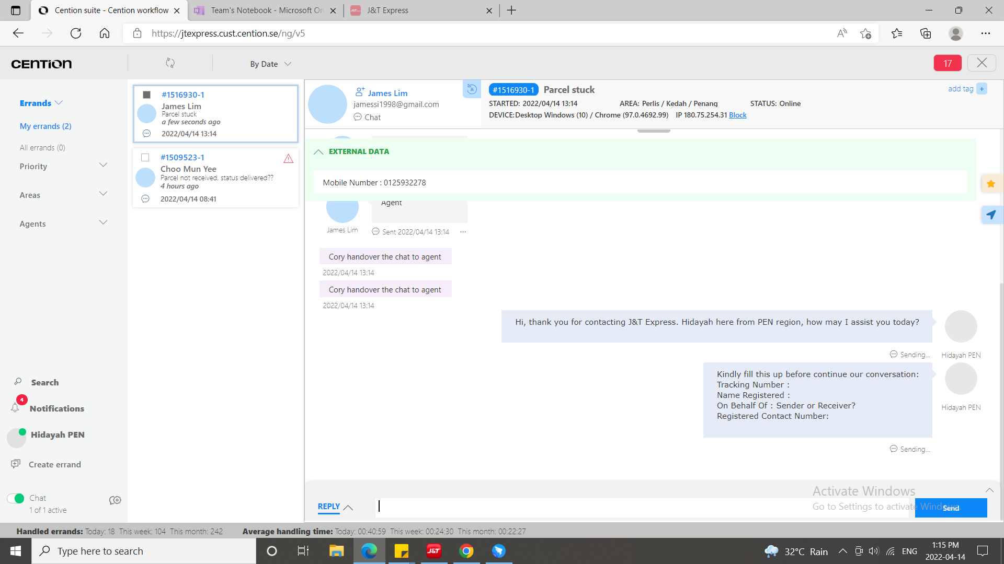
Task: Switch to the J&T Express browser tab
Action: coord(387,10)
